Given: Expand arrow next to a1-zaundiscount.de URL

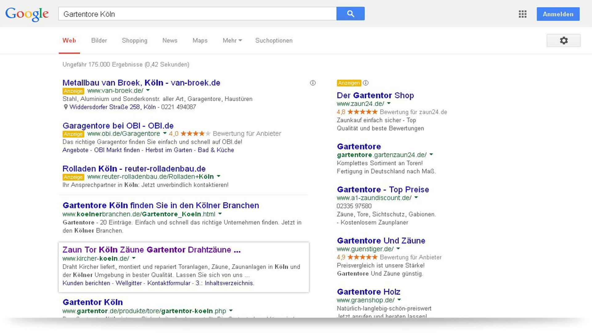Looking at the screenshot, I should (x=416, y=197).
